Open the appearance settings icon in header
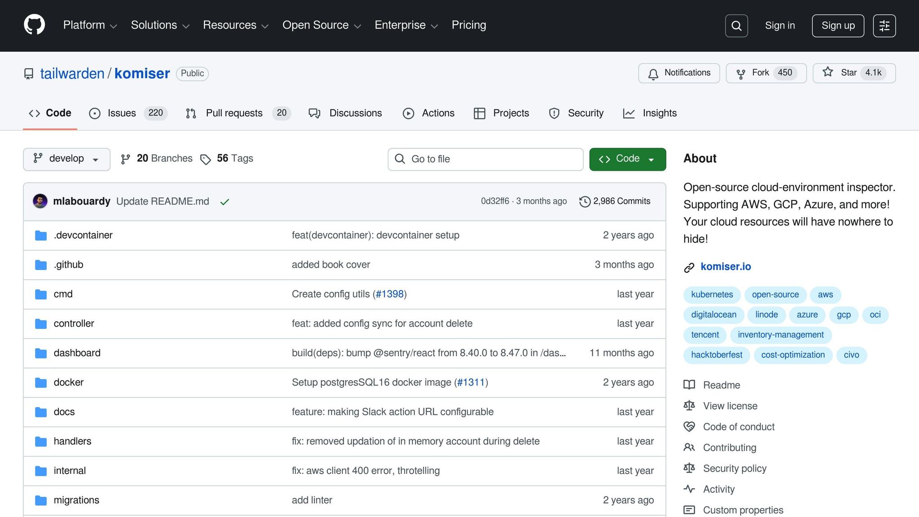 pos(884,26)
